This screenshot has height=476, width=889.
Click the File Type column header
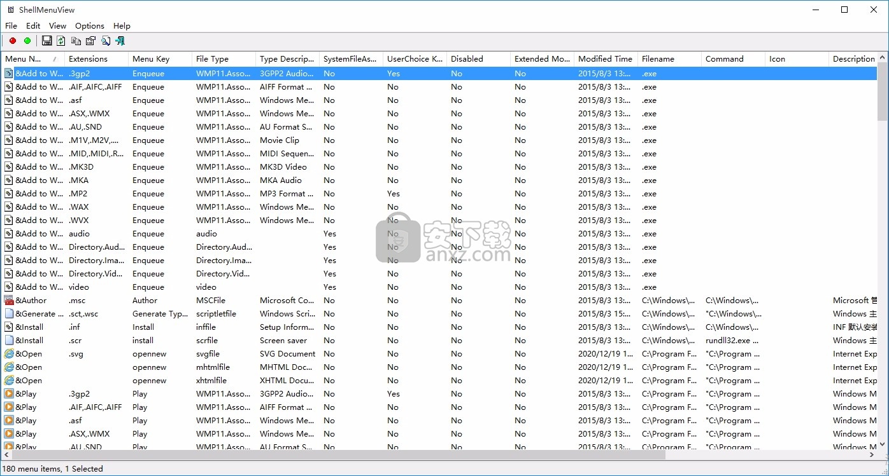click(223, 58)
